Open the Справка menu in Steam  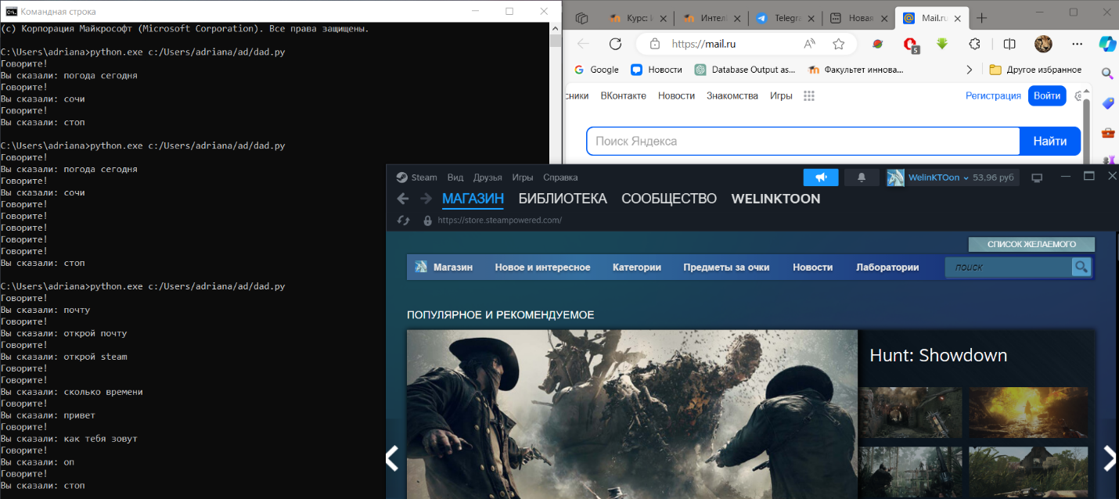560,178
